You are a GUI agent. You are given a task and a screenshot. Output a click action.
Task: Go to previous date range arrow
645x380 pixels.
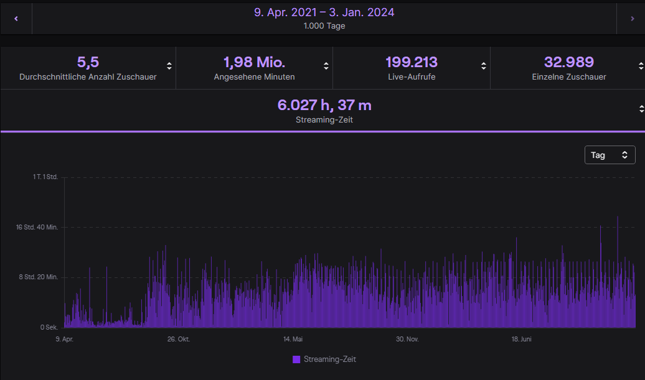click(x=16, y=19)
